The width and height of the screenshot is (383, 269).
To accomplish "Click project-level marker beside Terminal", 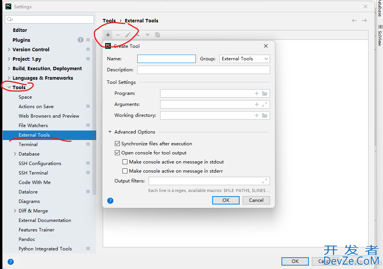I will (x=88, y=144).
